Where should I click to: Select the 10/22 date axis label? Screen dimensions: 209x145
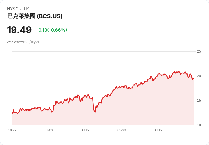coord(12,130)
